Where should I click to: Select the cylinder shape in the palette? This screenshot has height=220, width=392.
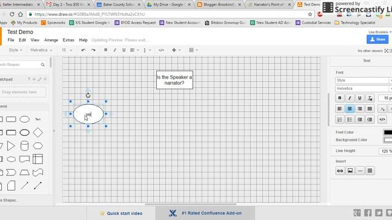[x=24, y=146]
